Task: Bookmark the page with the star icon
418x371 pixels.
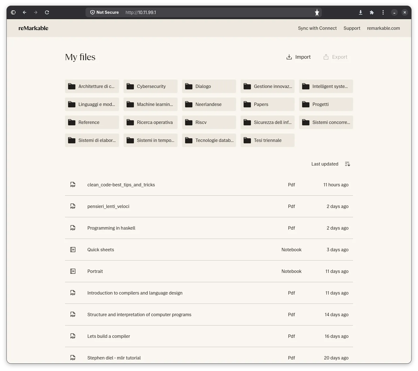Action: point(317,12)
